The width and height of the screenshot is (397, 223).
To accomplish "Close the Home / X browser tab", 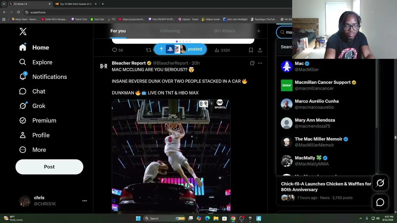I will (50, 4).
